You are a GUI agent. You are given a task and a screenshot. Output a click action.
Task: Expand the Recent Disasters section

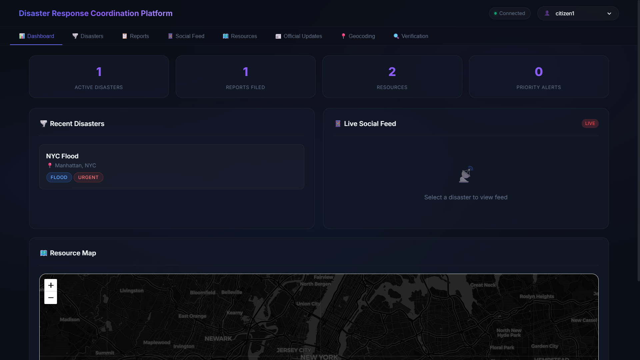[x=72, y=123]
